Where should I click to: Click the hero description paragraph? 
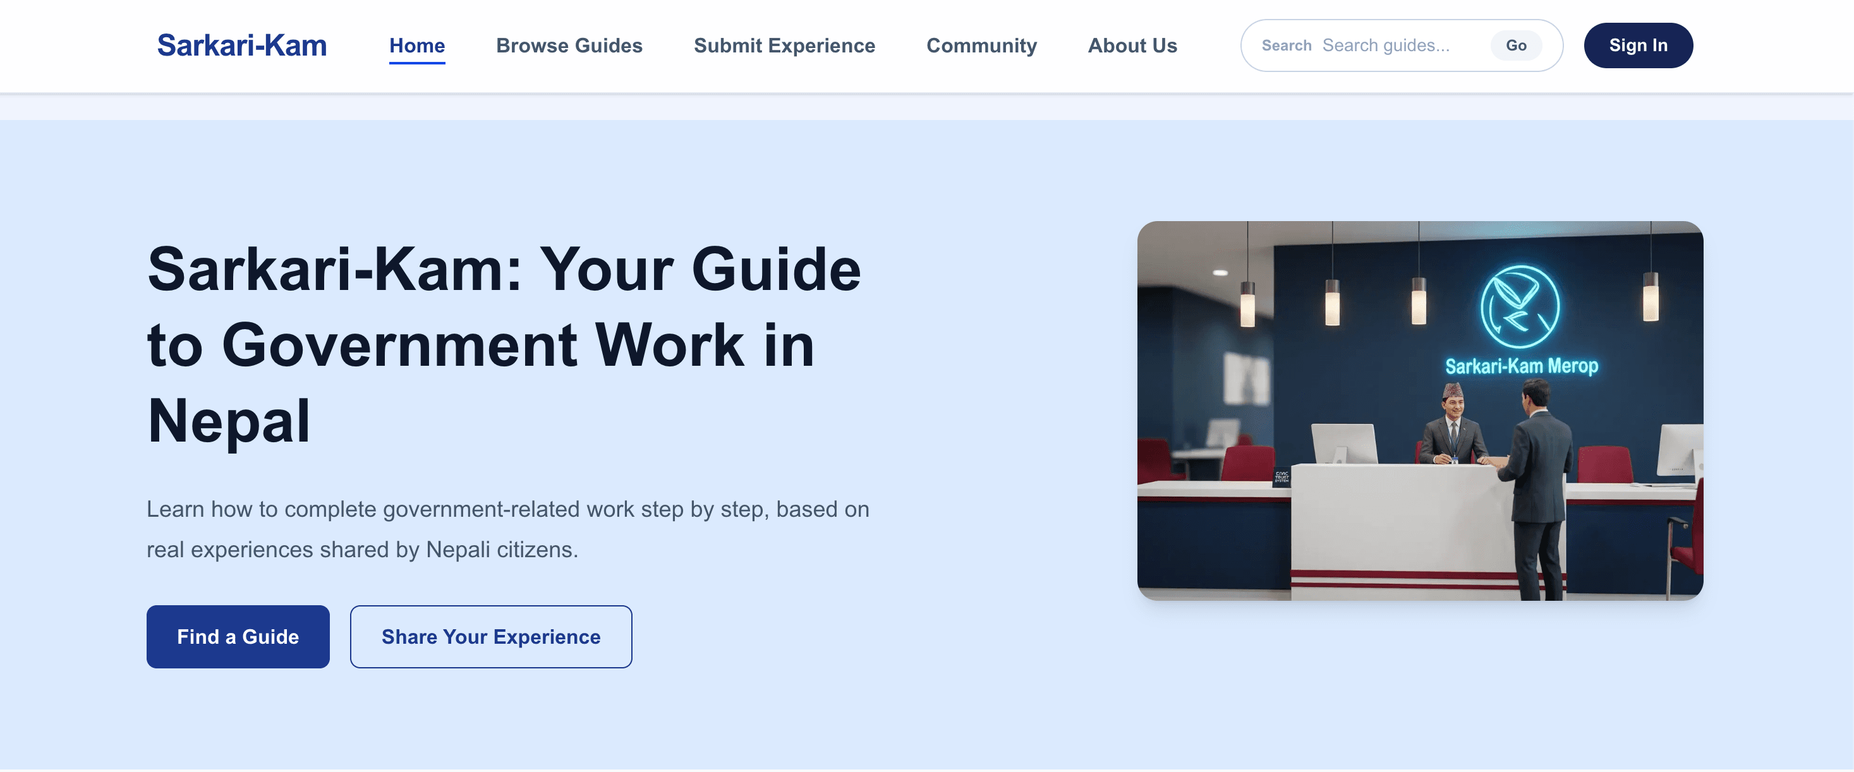tap(508, 529)
